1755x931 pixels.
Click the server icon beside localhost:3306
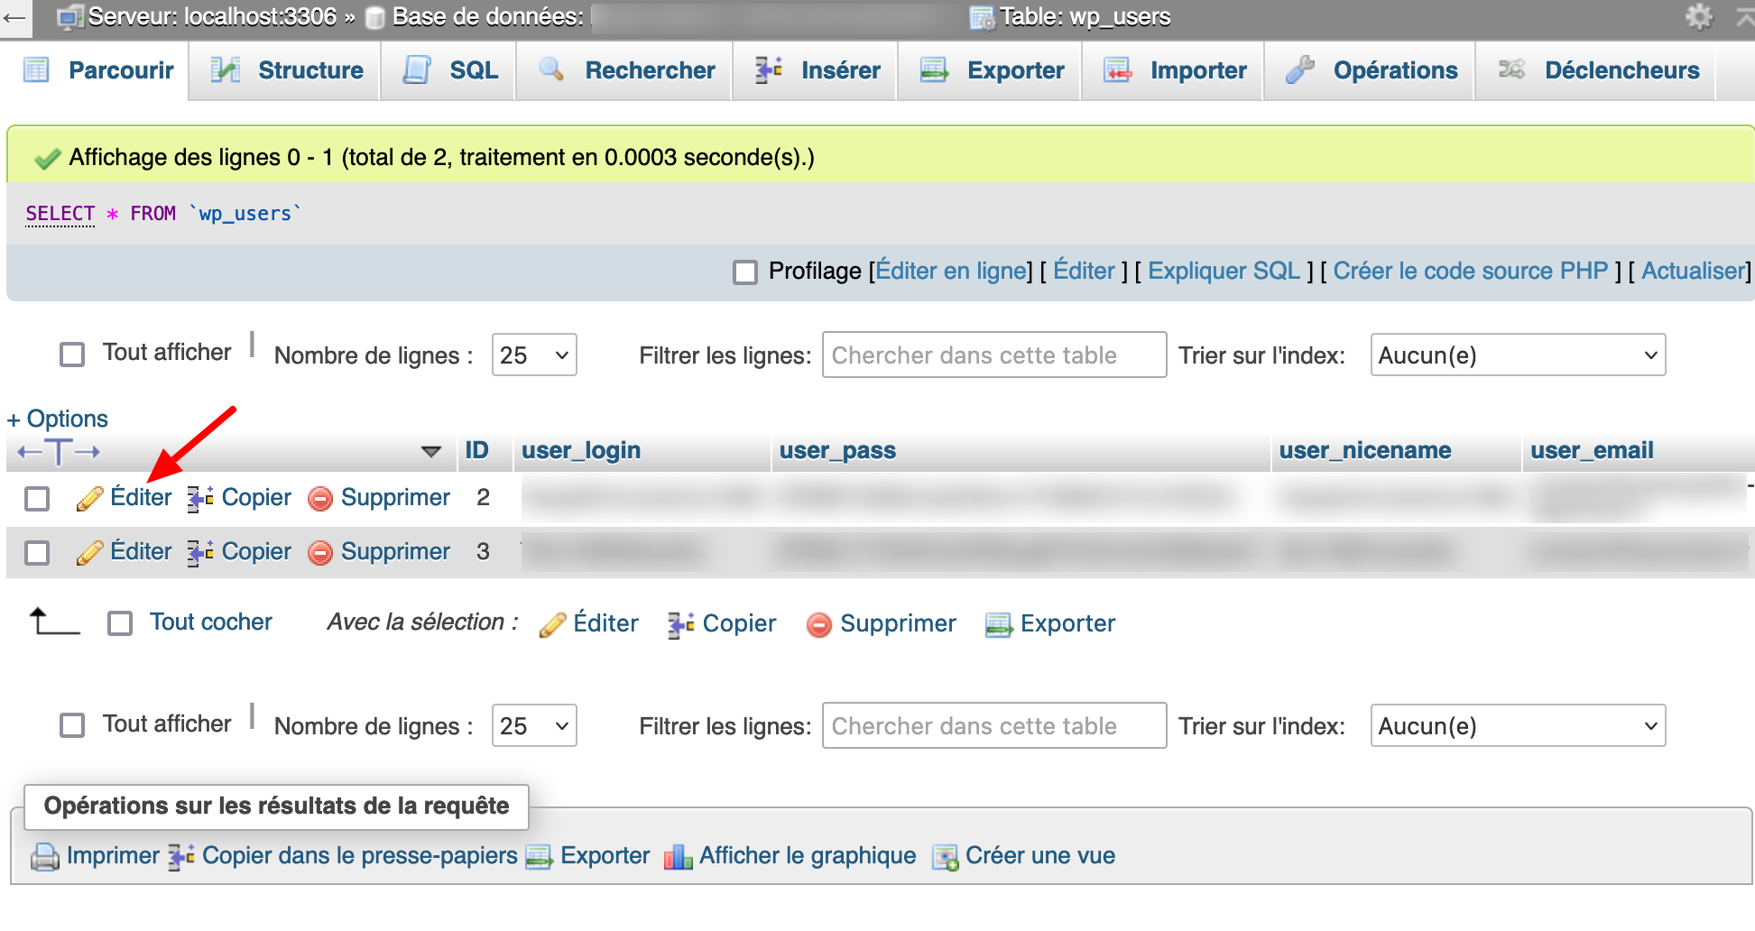69,17
